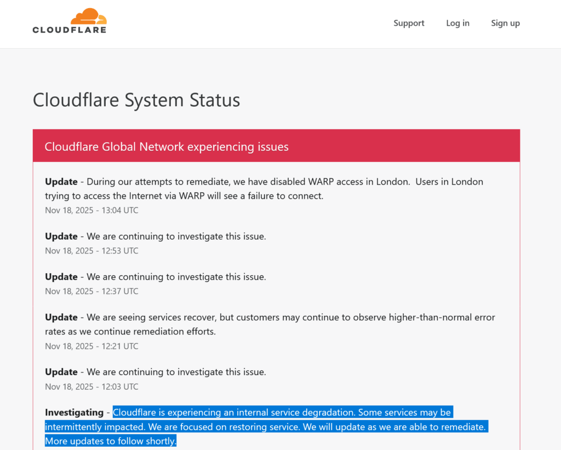
Task: Click the 'continuing to investigate' text above 12:37 UTC
Action: 176,277
